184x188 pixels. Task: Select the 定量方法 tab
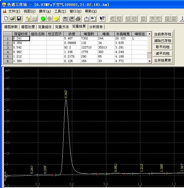[62, 27]
